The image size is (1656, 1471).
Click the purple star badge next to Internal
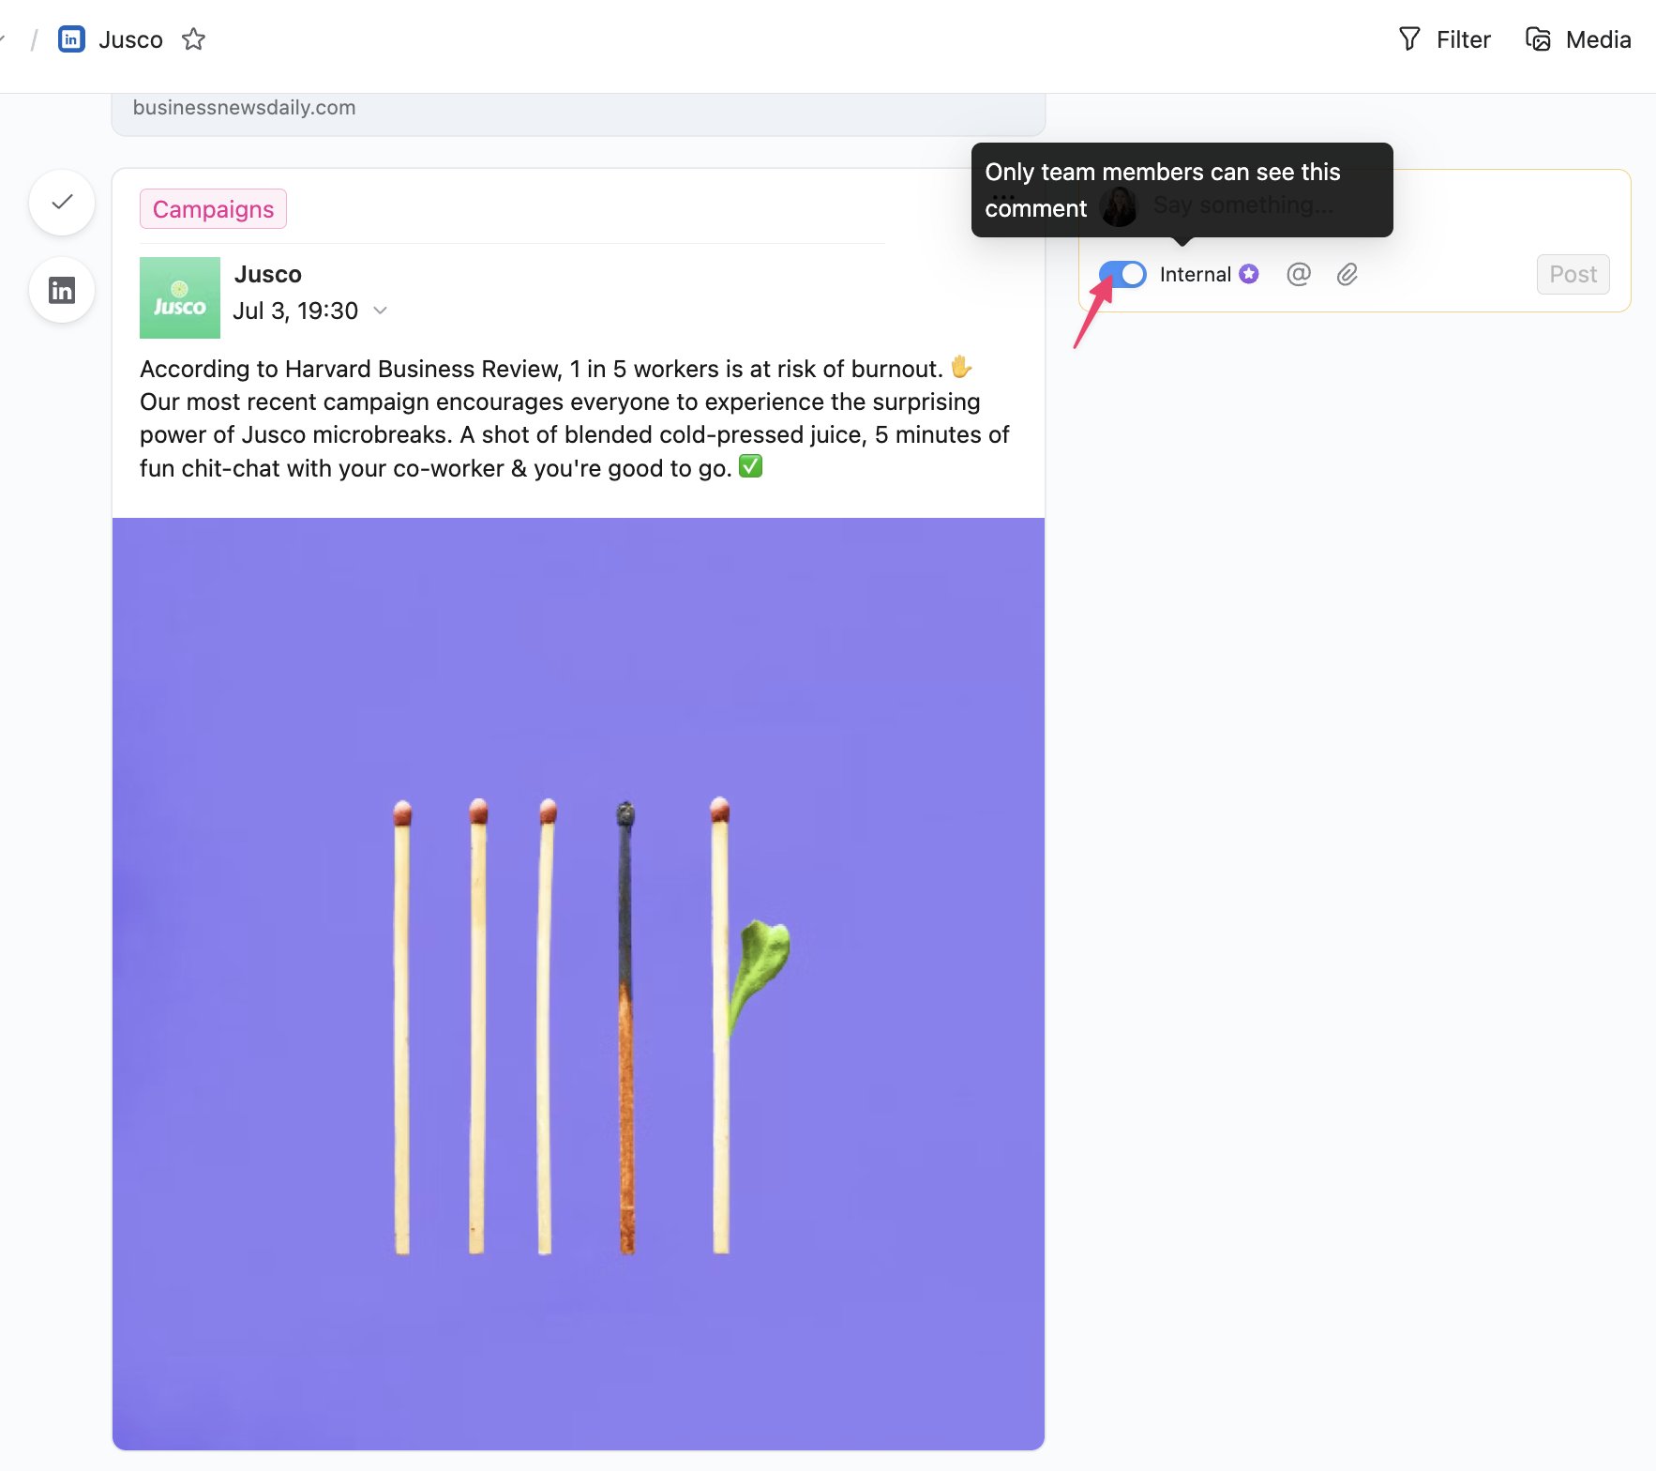(1248, 273)
